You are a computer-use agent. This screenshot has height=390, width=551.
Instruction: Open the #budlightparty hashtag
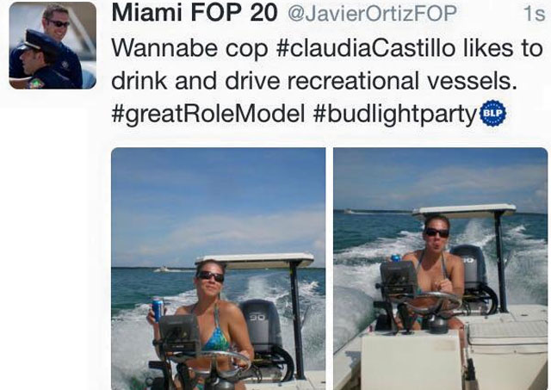tap(394, 114)
